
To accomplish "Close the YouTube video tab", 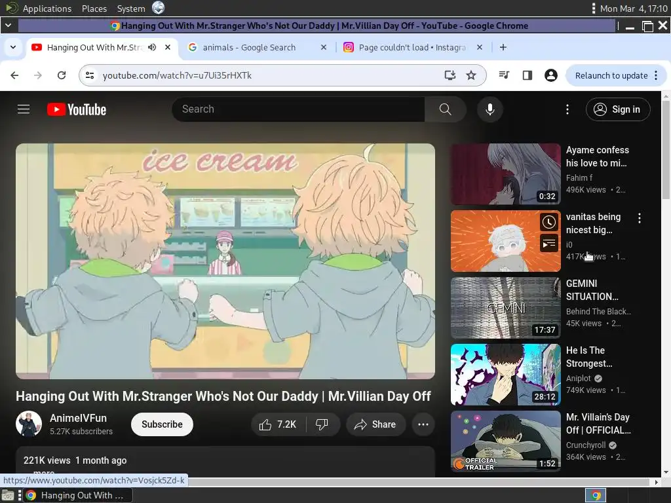I will pos(168,47).
